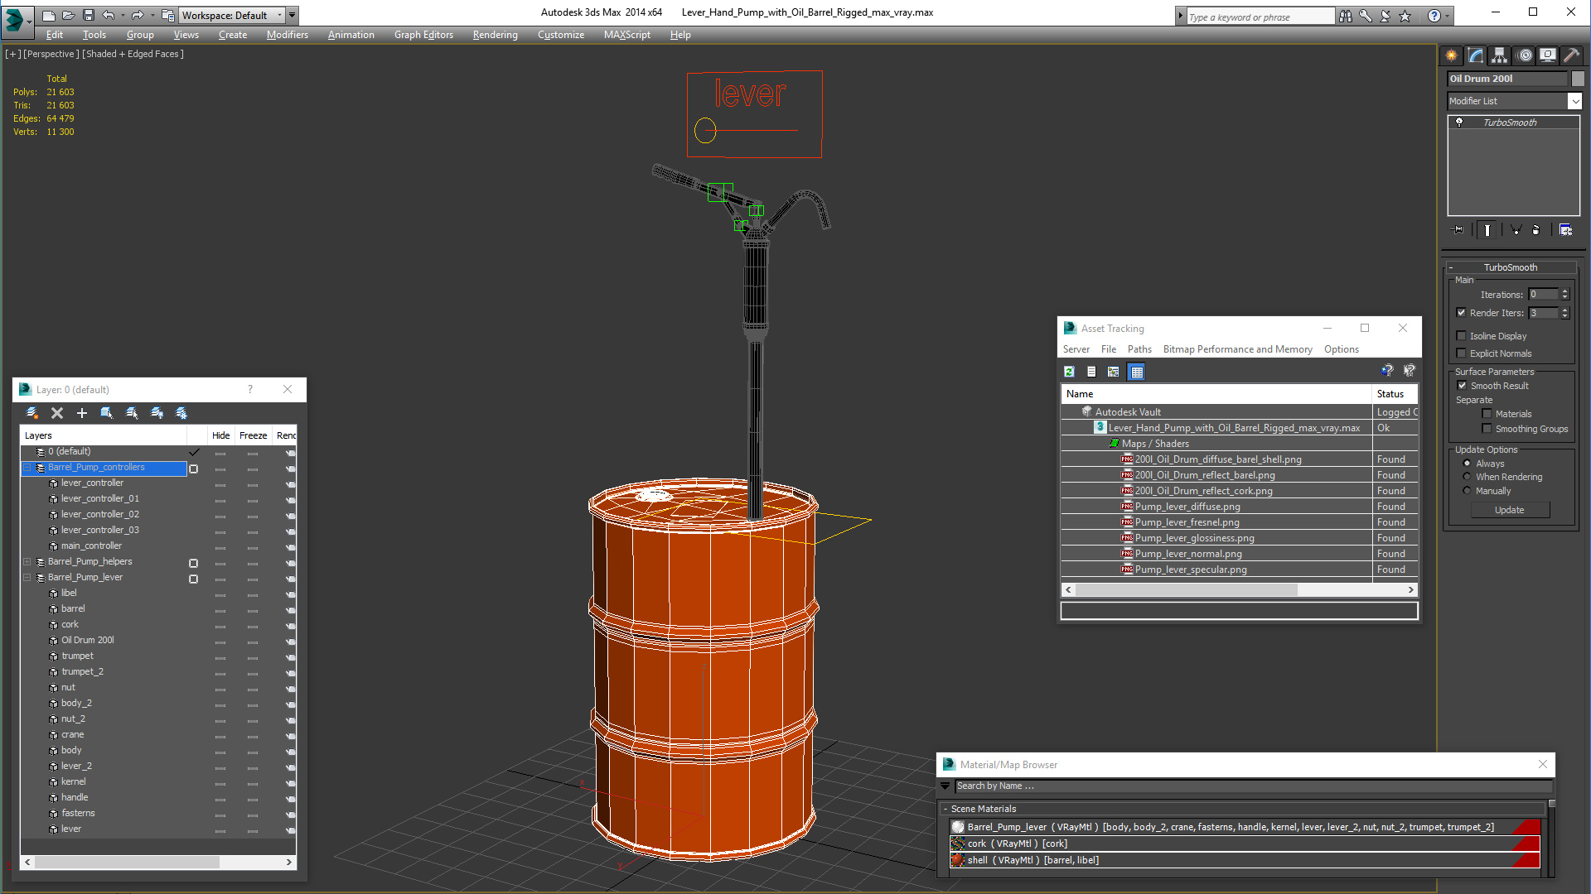
Task: Select the When Rendering radio button
Action: click(x=1467, y=477)
